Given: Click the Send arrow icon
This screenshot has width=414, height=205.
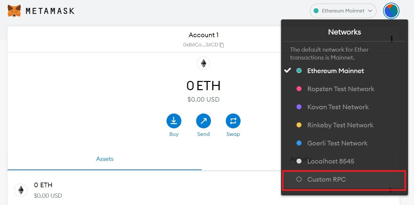Looking at the screenshot, I should [203, 121].
